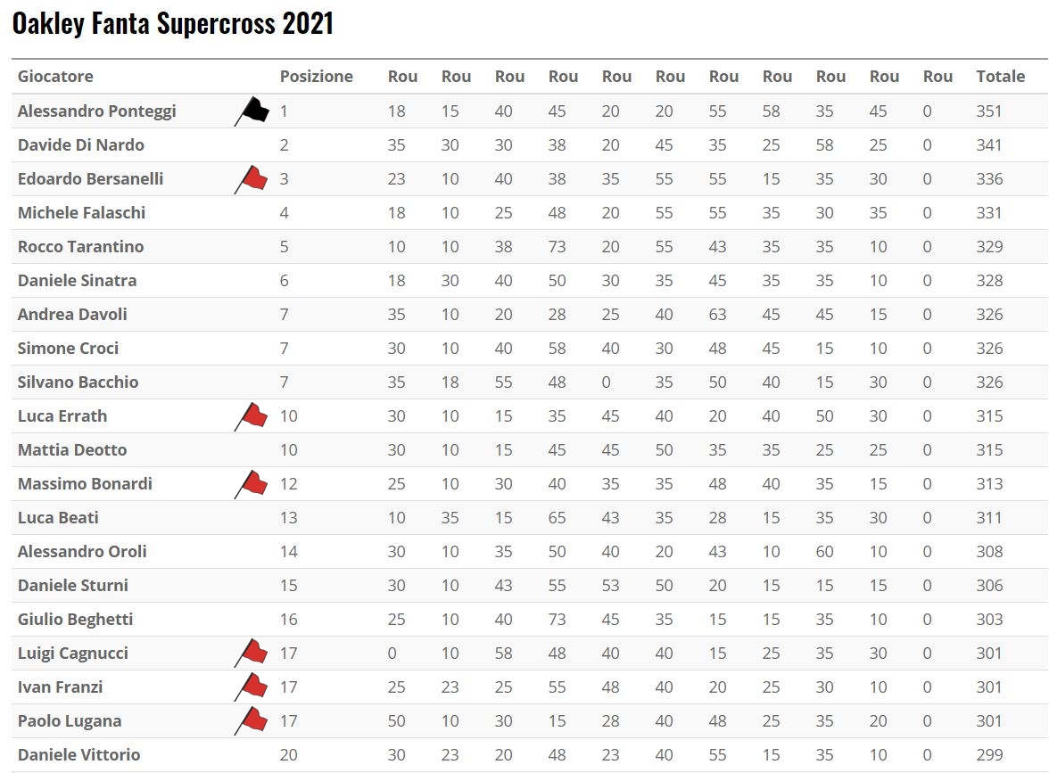This screenshot has height=773, width=1049.
Task: Open Davide Di Nardo player name
Action: coord(81,144)
